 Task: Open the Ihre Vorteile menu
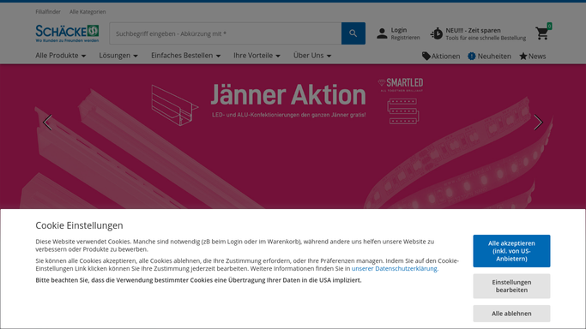(x=257, y=56)
